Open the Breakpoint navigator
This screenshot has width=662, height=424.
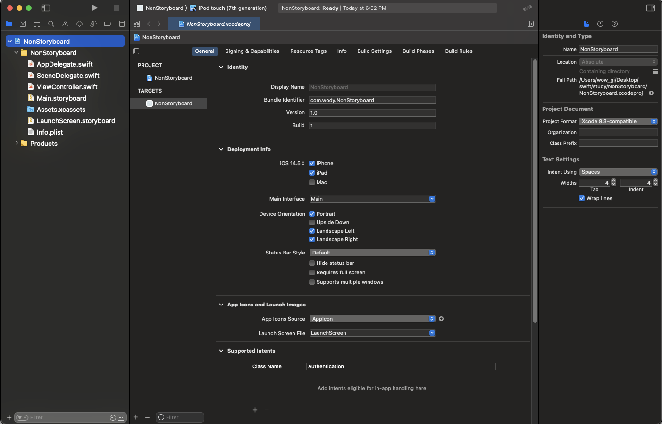[x=108, y=24]
